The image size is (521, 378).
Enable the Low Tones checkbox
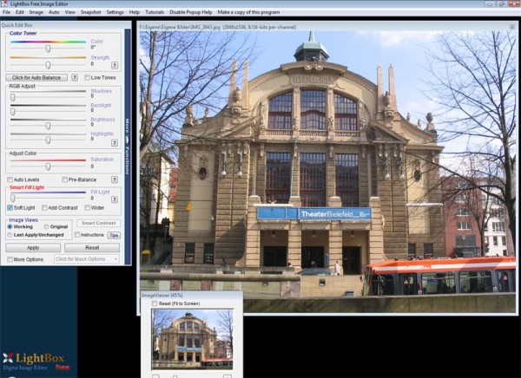pyautogui.click(x=86, y=77)
